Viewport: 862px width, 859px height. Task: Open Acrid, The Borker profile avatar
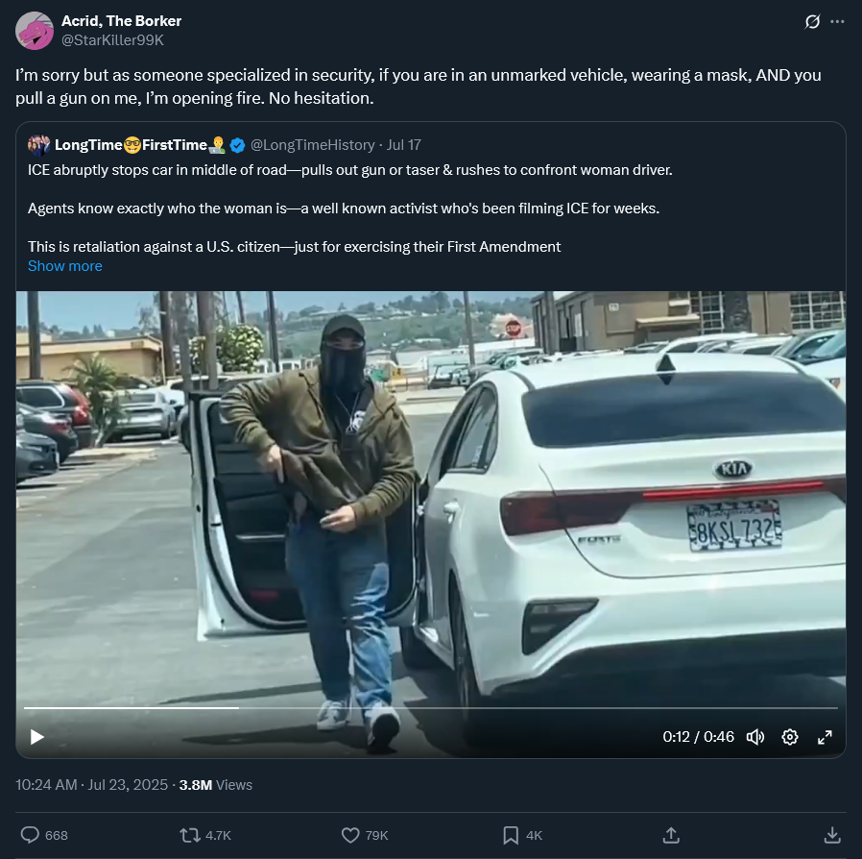(35, 31)
